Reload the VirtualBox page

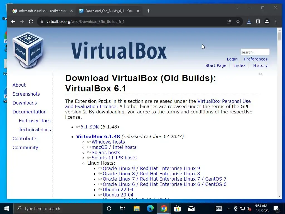click(31, 21)
